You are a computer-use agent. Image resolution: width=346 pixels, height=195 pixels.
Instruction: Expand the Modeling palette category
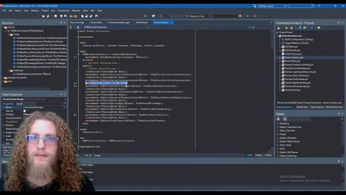[x=277, y=123]
